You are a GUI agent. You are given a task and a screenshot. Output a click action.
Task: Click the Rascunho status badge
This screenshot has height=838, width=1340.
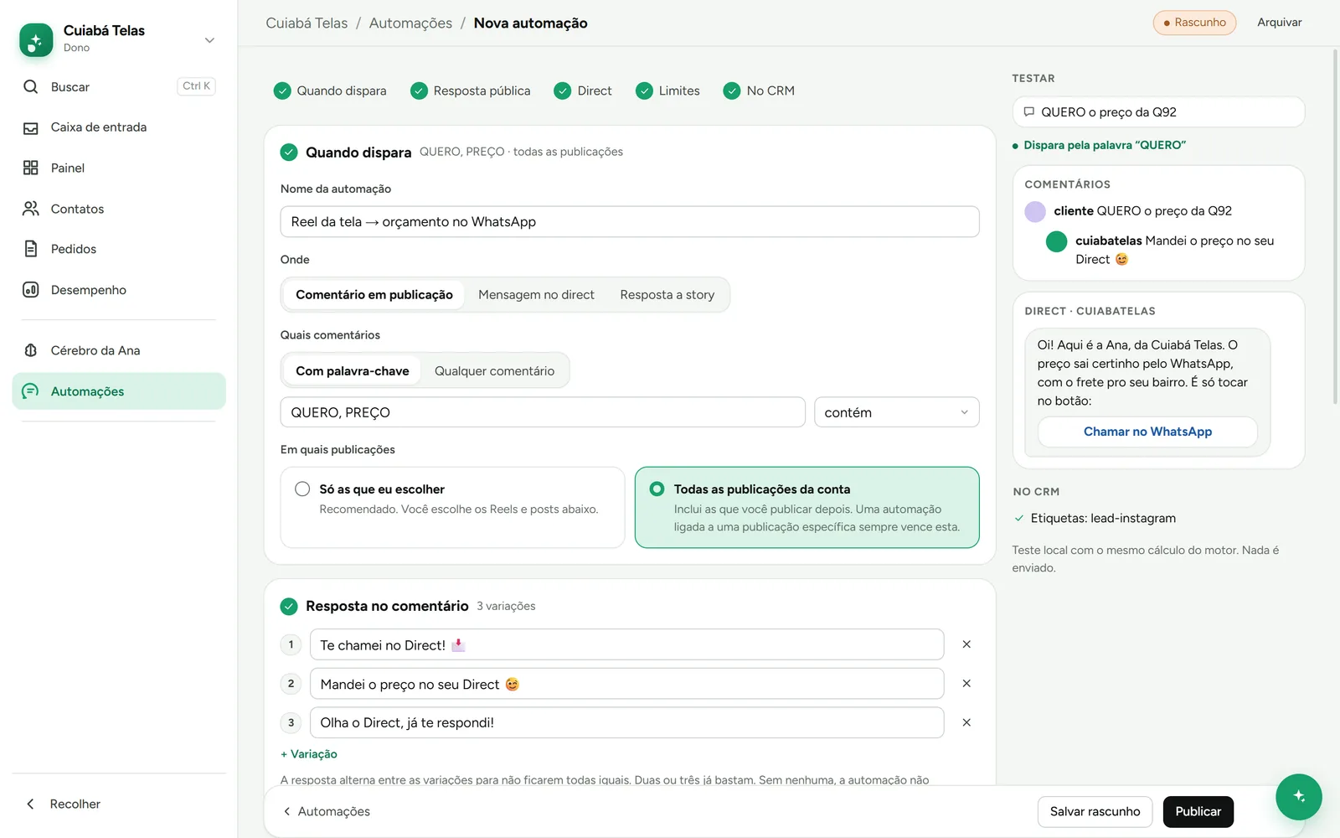[x=1194, y=23]
